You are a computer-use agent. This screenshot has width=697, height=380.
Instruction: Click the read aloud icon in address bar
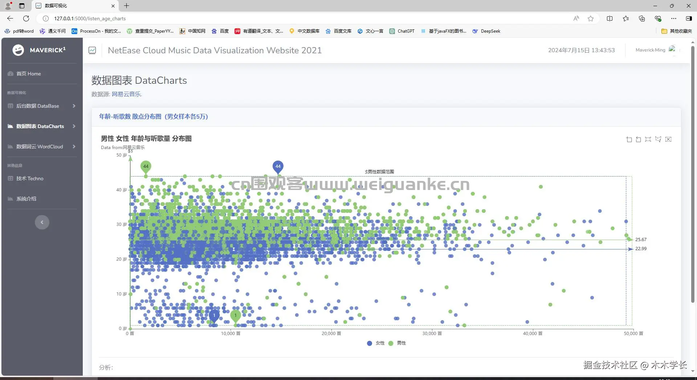click(x=576, y=18)
